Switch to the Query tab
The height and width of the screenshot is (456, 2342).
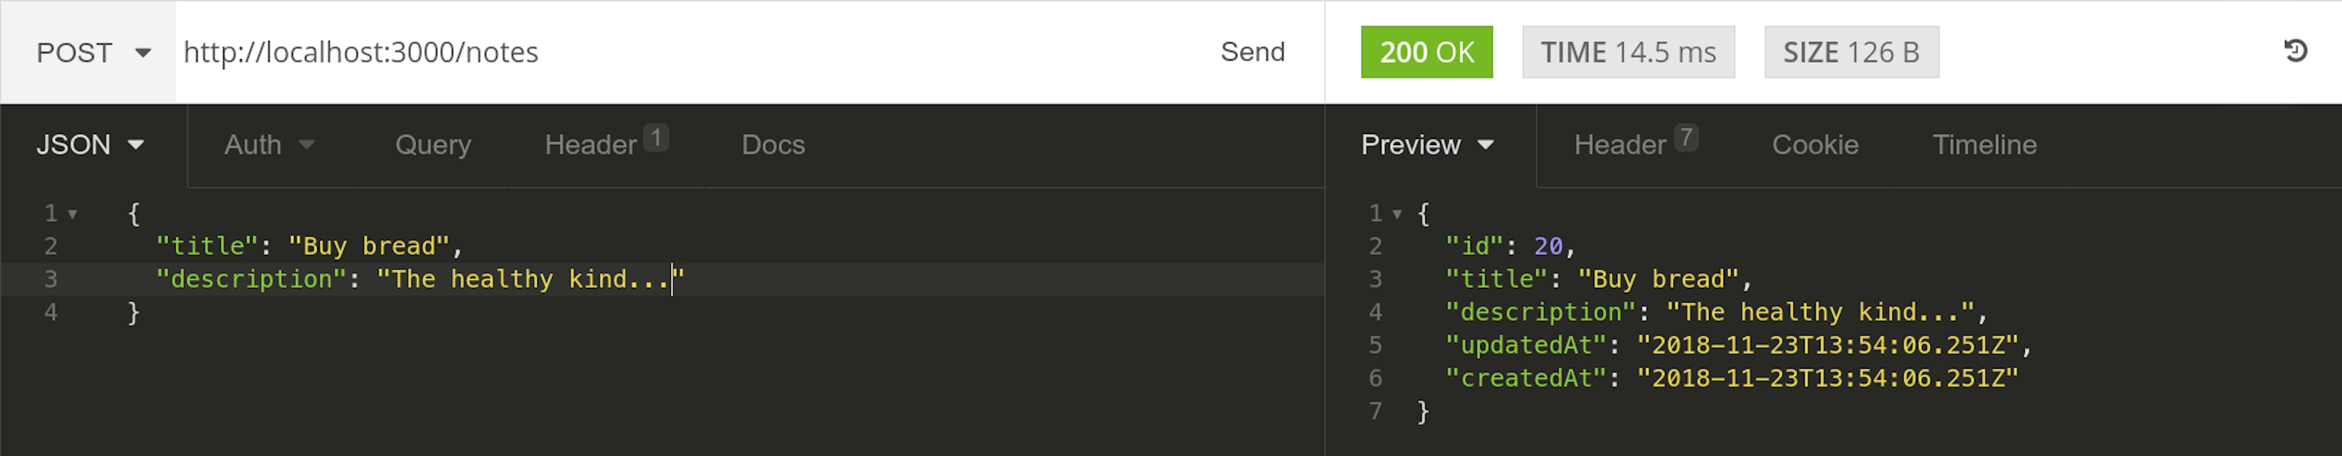[x=433, y=145]
